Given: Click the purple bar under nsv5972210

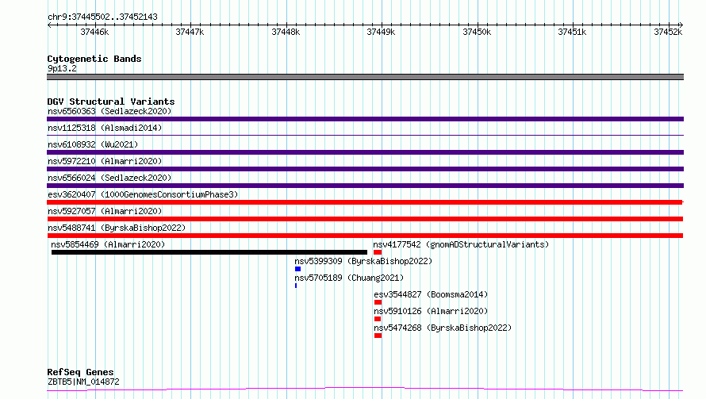Looking at the screenshot, I should tap(365, 169).
